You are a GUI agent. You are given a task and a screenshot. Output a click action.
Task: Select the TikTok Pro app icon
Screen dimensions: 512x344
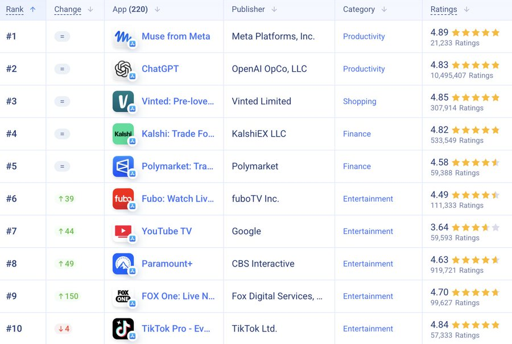pos(123,329)
